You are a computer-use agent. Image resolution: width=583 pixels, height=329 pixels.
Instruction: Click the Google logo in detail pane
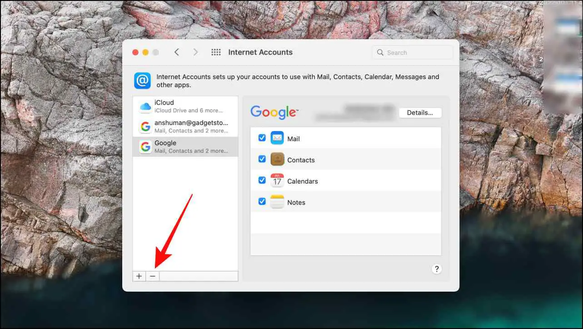pyautogui.click(x=274, y=112)
